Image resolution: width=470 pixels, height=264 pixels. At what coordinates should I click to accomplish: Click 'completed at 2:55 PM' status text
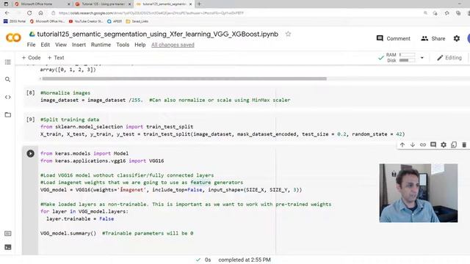(245, 260)
